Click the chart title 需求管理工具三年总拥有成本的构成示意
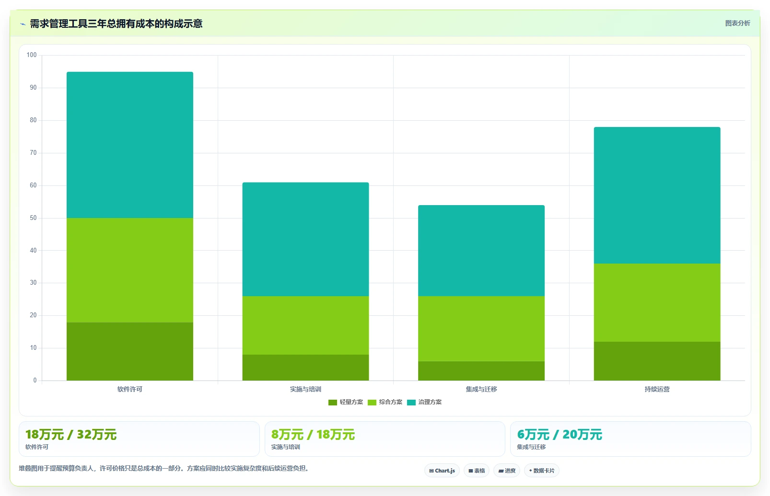The image size is (770, 496). point(116,24)
